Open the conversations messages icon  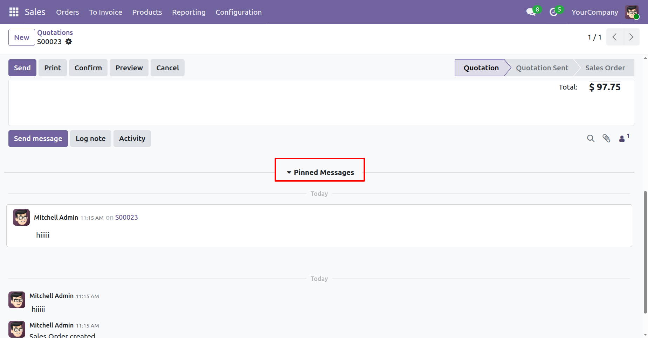[531, 12]
